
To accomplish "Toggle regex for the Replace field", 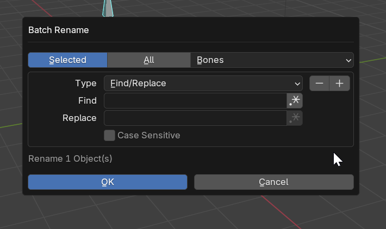I will [x=295, y=118].
